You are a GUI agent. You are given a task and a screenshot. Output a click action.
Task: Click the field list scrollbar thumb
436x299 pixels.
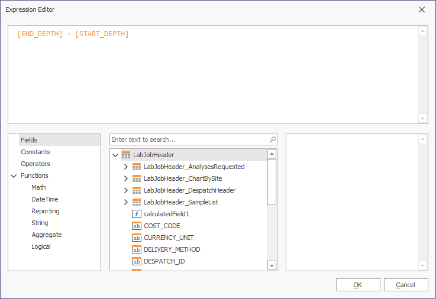[x=272, y=182]
